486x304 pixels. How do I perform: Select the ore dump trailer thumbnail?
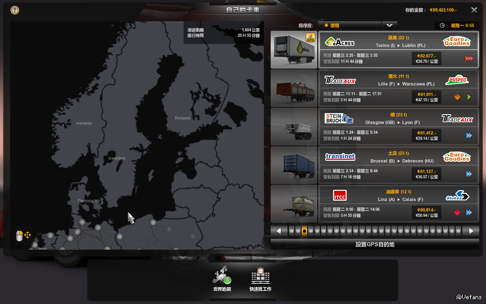pyautogui.click(x=294, y=127)
